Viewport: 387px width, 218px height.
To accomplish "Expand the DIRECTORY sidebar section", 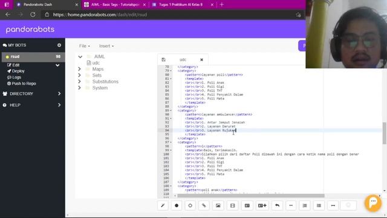I will pos(59,94).
